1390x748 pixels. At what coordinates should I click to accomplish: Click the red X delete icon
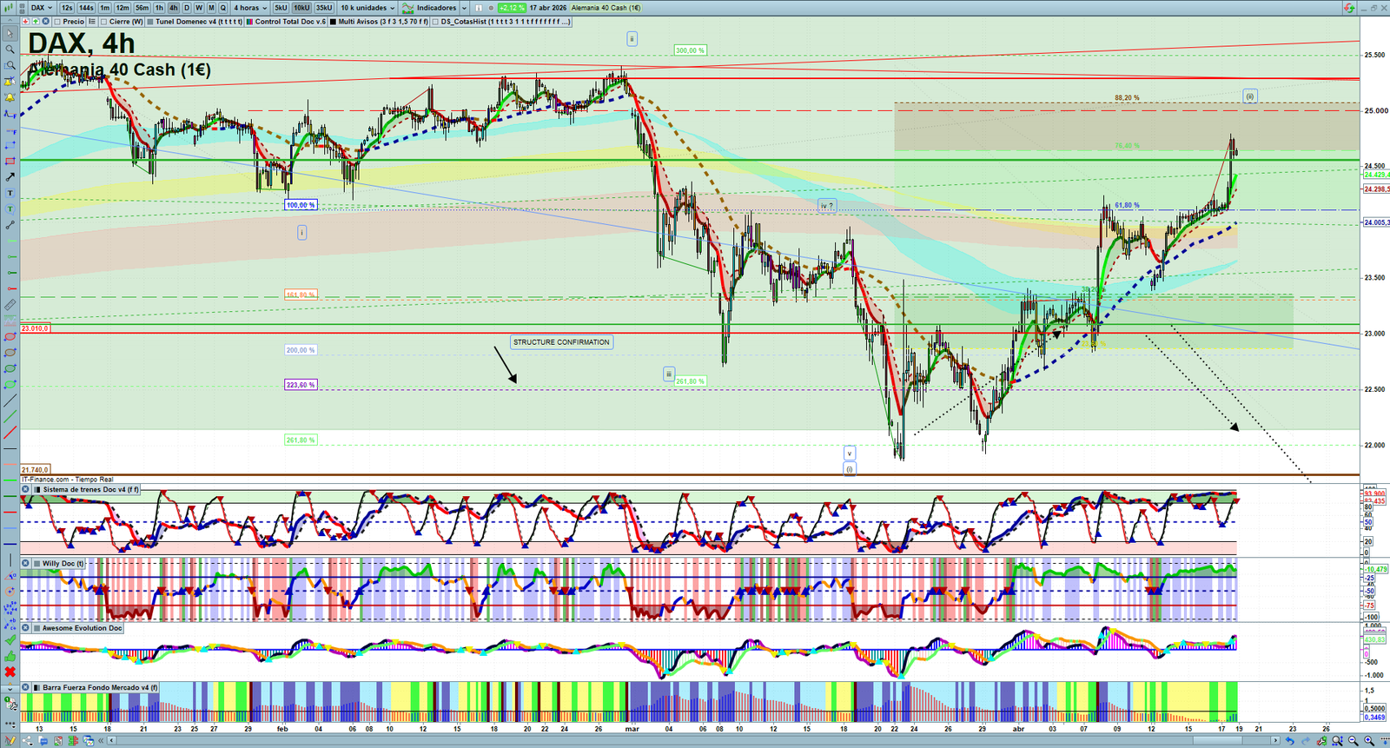coord(10,672)
